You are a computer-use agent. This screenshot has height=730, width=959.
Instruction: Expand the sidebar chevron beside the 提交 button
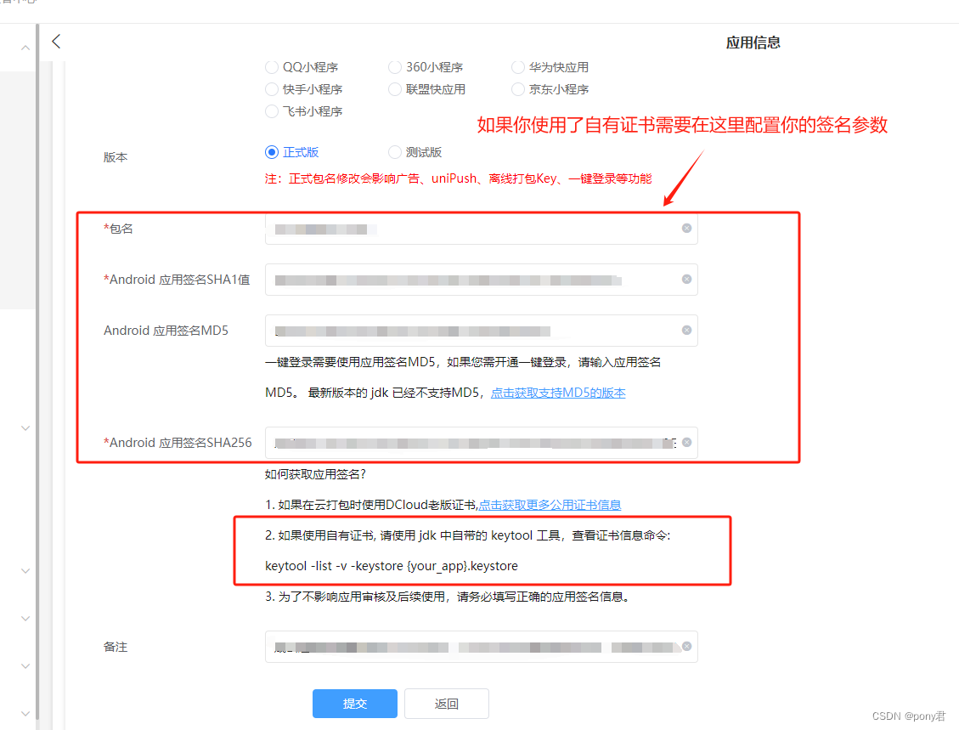click(x=25, y=714)
